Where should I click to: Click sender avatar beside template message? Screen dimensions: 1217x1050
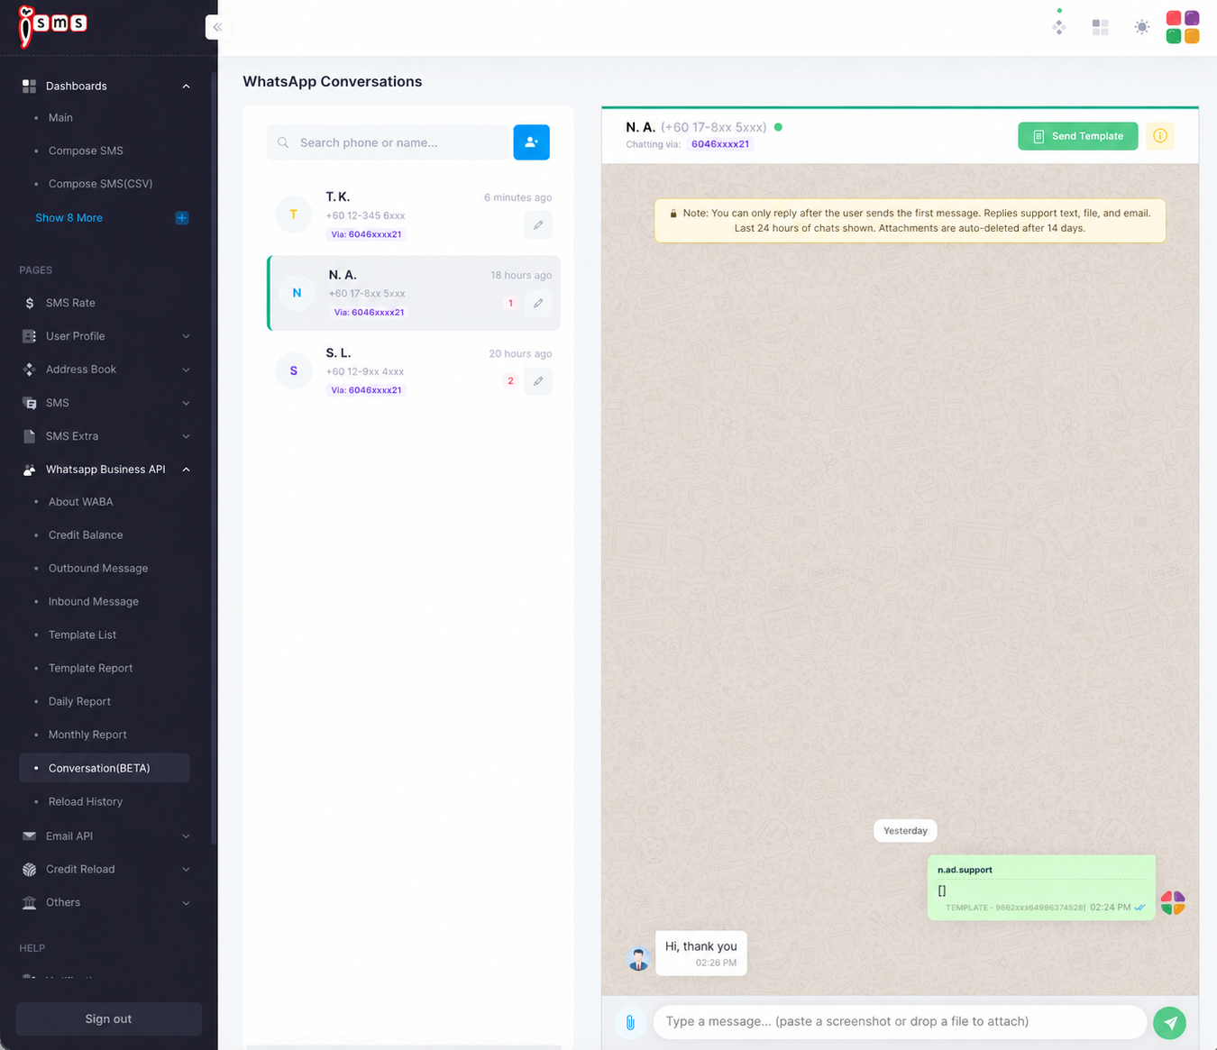[x=1173, y=903]
